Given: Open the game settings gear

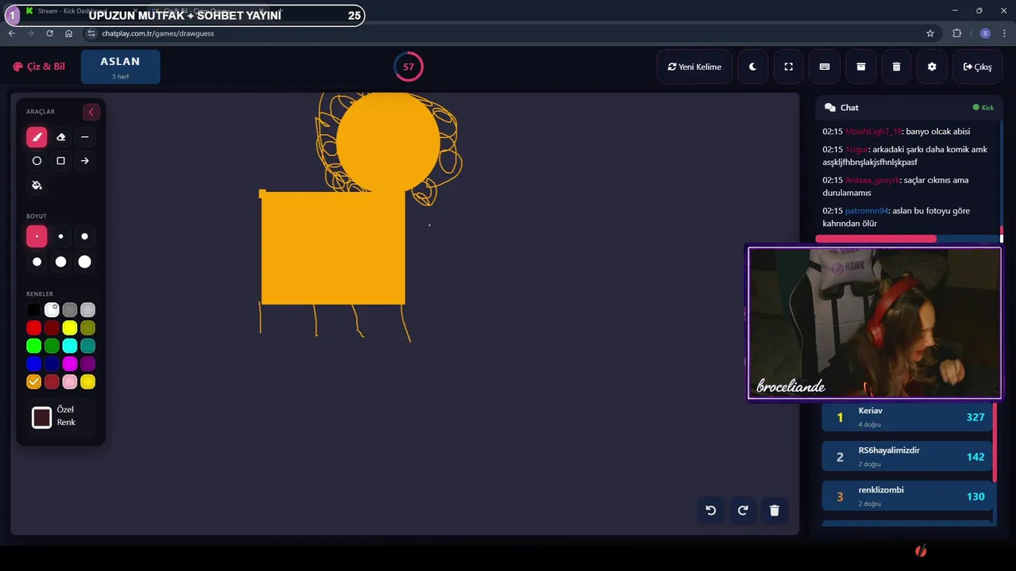Looking at the screenshot, I should point(932,67).
